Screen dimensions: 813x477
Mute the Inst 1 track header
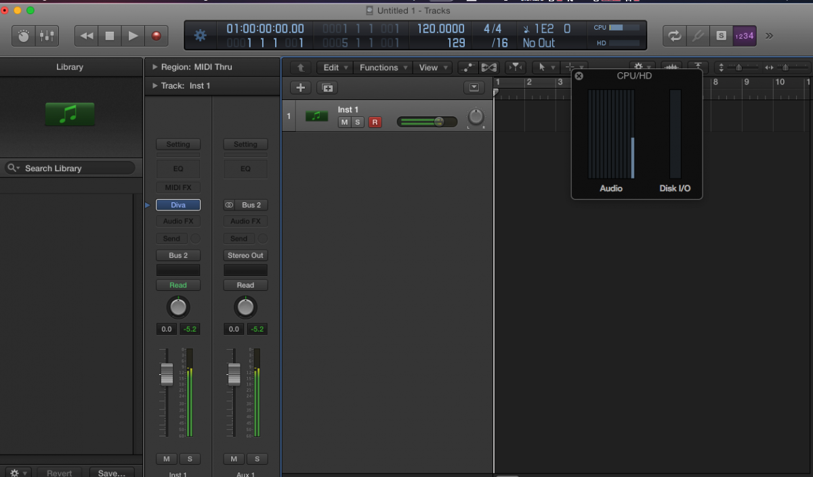pyautogui.click(x=344, y=122)
